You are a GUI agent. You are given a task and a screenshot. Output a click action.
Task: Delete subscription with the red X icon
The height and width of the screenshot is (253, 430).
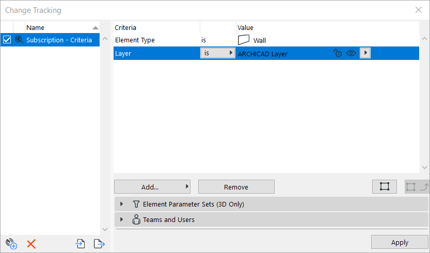click(x=31, y=244)
